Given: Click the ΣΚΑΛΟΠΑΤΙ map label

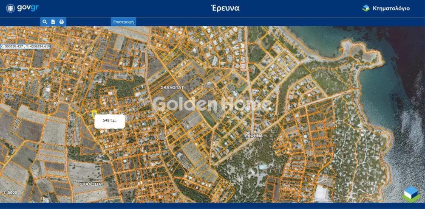Looking at the screenshot, I should [x=173, y=88].
